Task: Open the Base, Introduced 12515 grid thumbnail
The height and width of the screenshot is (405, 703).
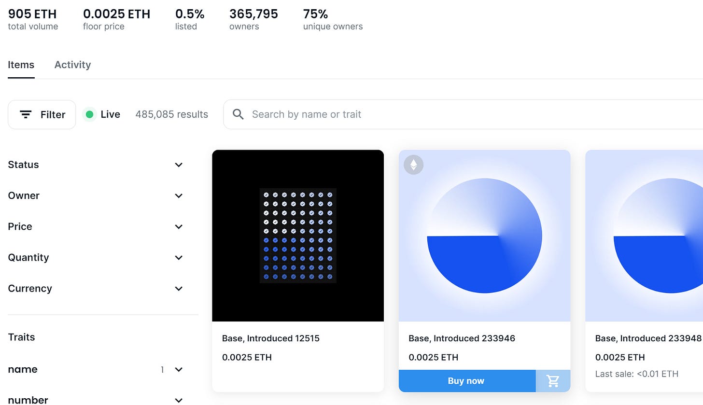Action: 298,236
